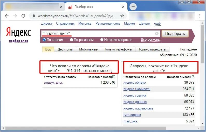
Task: Select the Подбор слов browser tab
Action: (x=96, y=7)
